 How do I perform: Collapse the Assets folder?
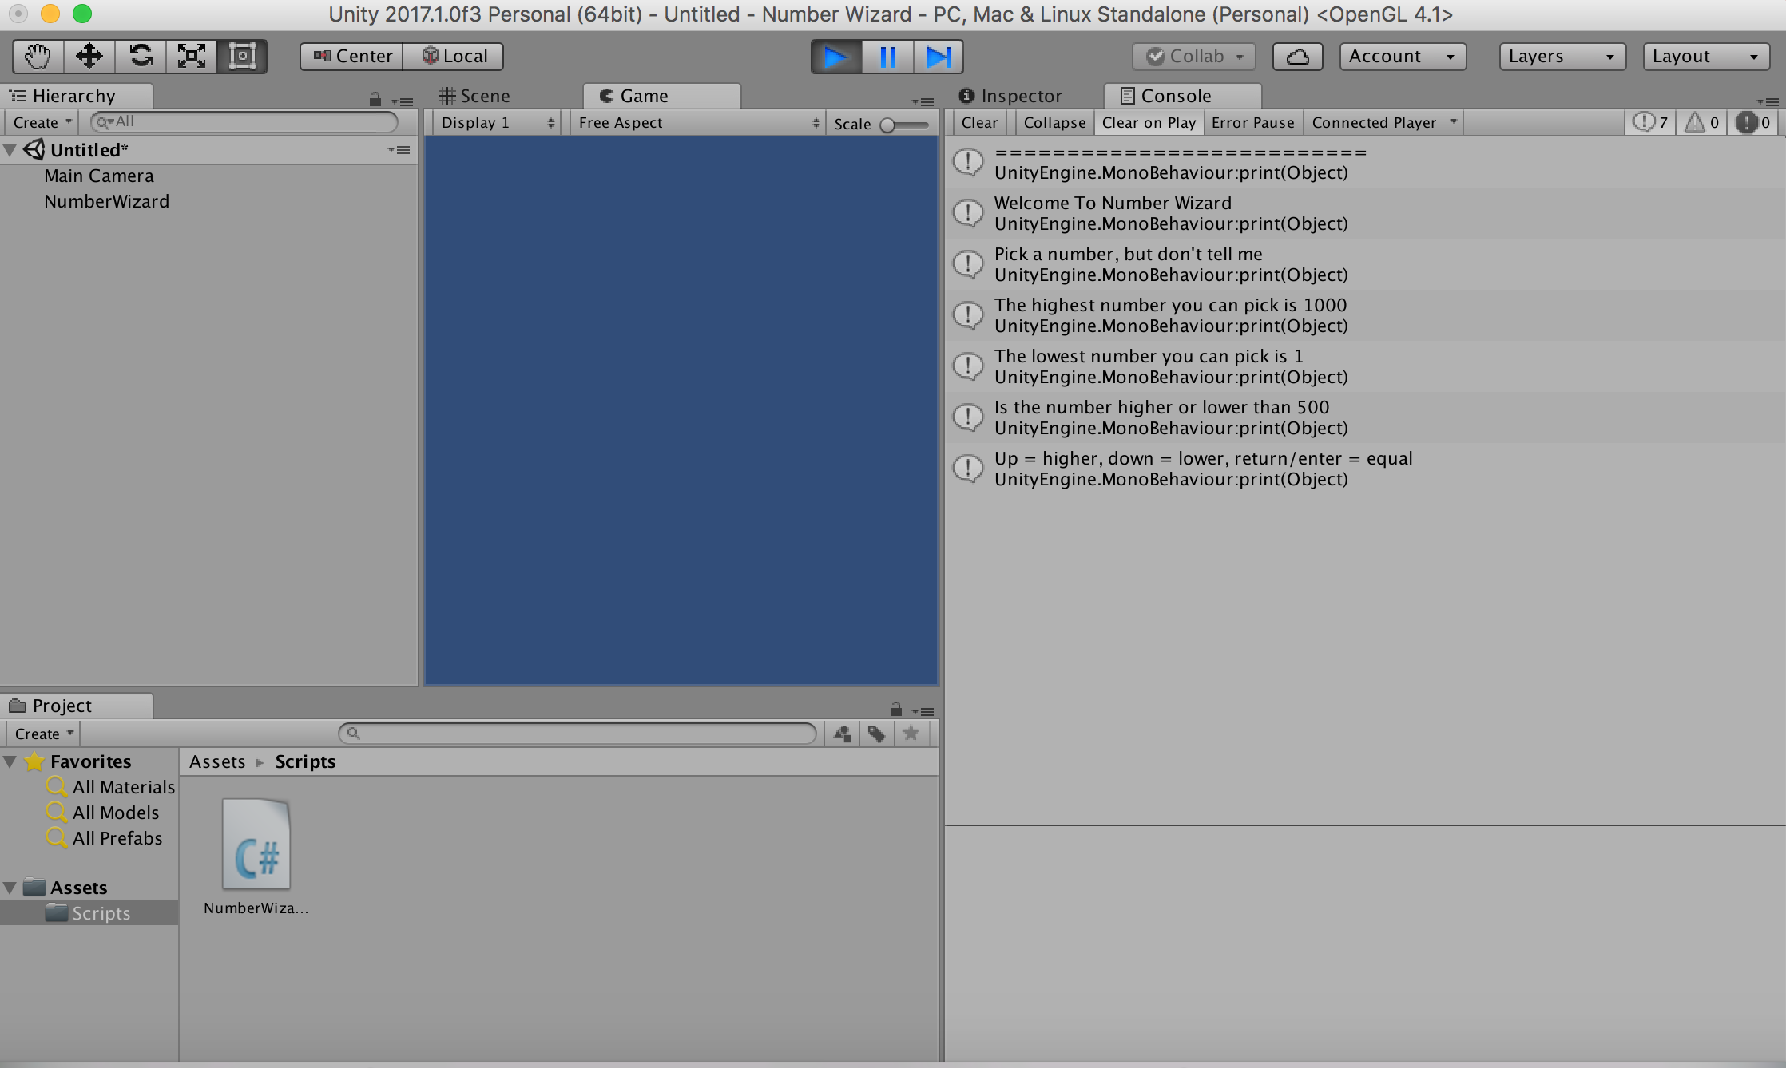point(10,888)
